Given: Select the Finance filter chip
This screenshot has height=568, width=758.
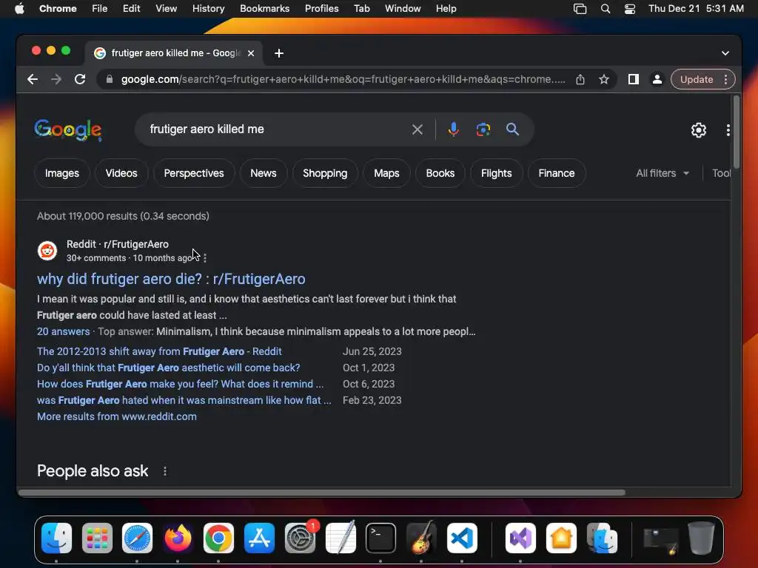Looking at the screenshot, I should pos(557,173).
